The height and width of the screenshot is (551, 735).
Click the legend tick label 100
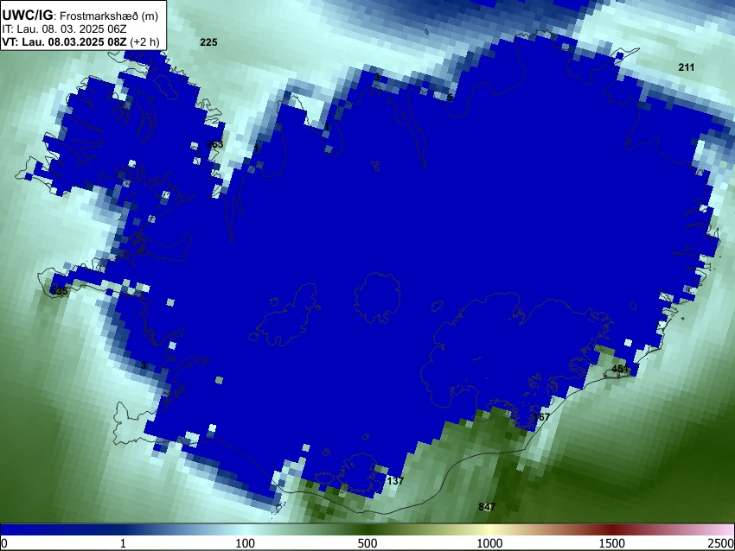[x=246, y=543]
